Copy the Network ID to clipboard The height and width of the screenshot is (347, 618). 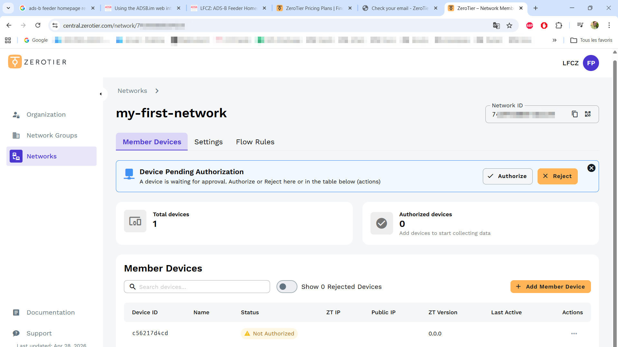(x=575, y=114)
